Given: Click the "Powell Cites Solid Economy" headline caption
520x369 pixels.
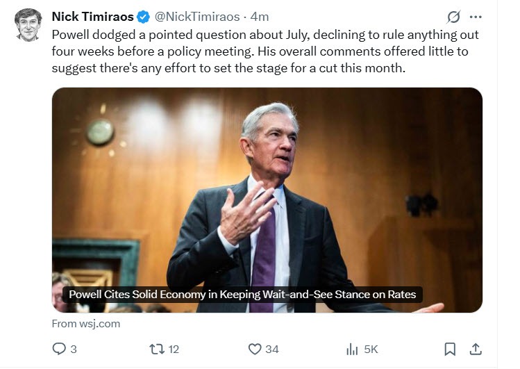Looking at the screenshot, I should 242,294.
